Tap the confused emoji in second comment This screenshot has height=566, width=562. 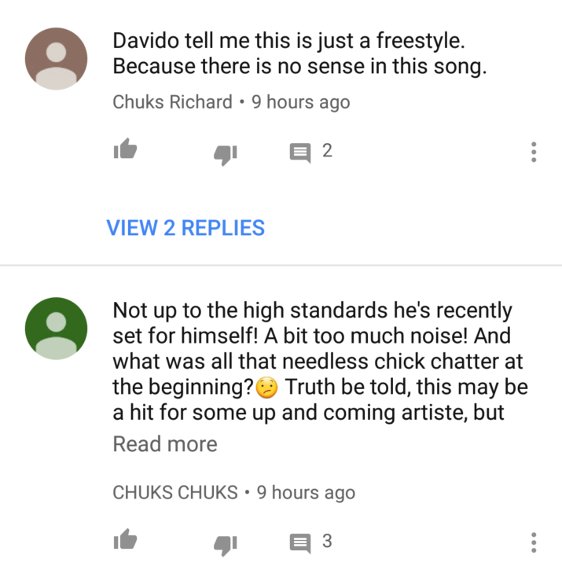(266, 388)
